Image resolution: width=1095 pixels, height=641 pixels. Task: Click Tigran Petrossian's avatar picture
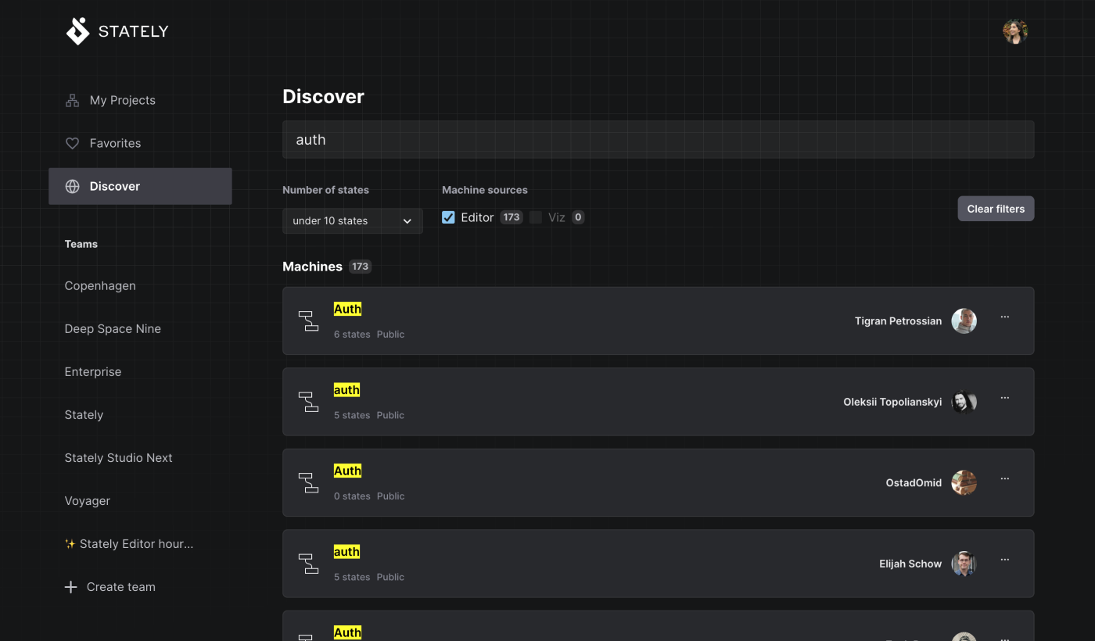point(964,321)
